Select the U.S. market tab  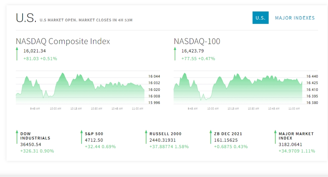[x=260, y=18]
